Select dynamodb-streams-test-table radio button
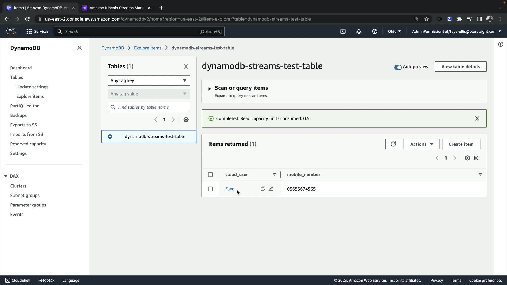 click(x=110, y=137)
